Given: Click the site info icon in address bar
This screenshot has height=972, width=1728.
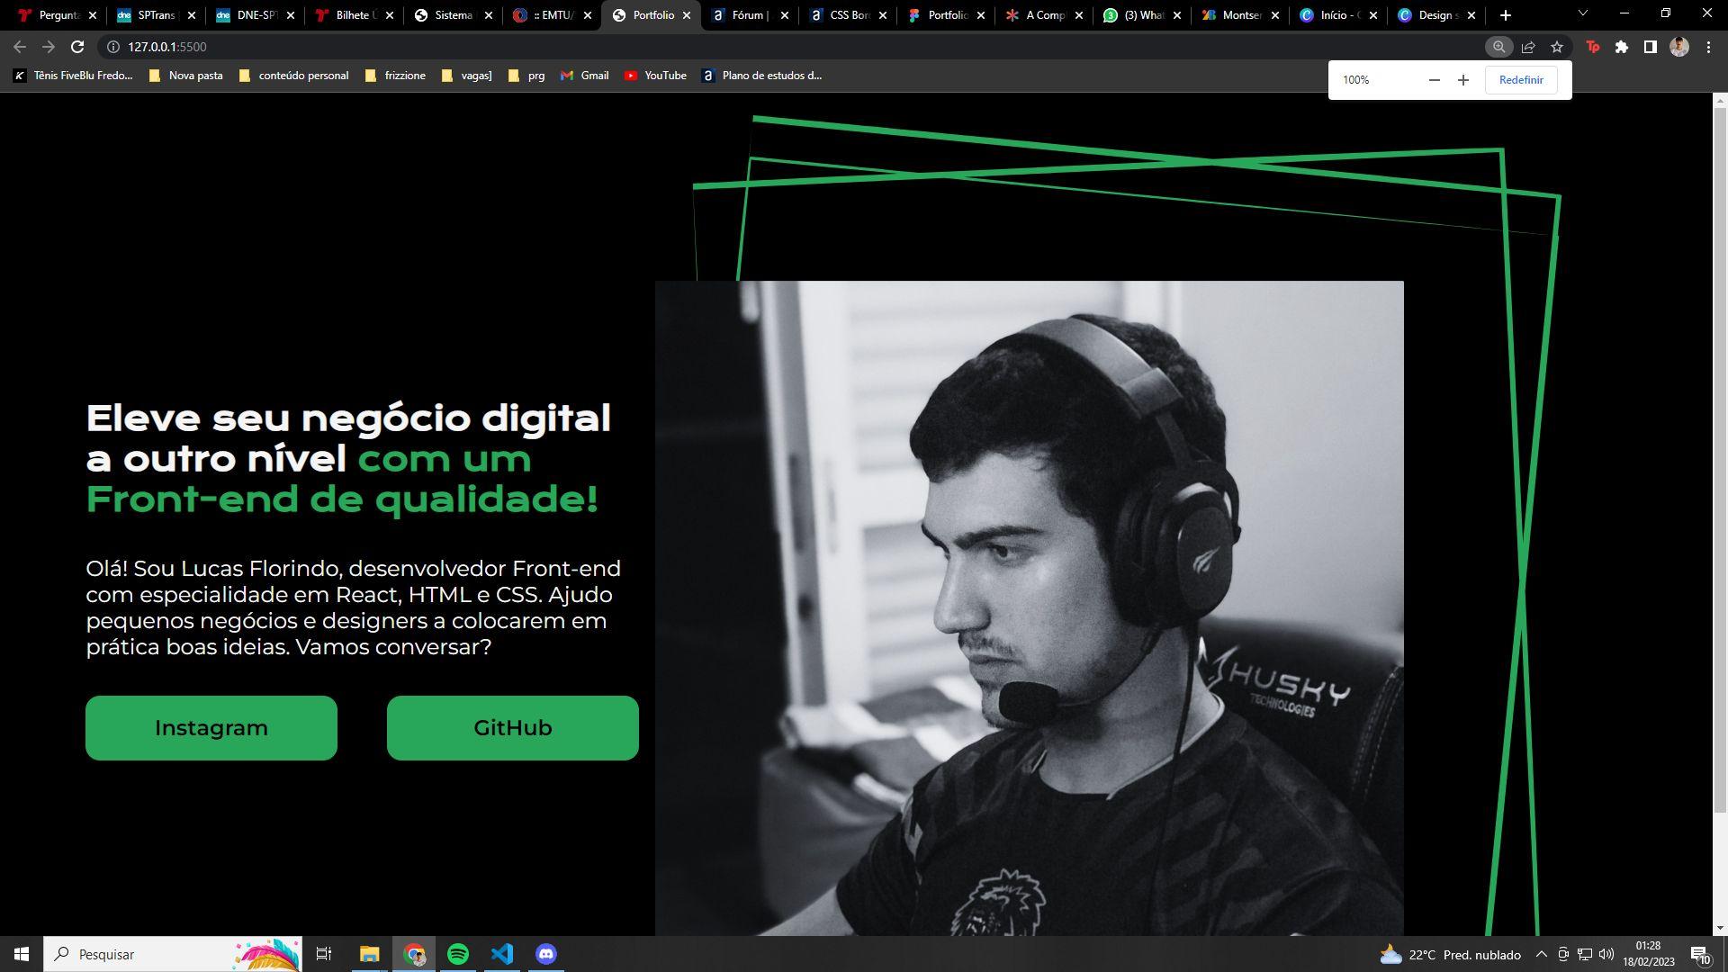Looking at the screenshot, I should point(113,47).
